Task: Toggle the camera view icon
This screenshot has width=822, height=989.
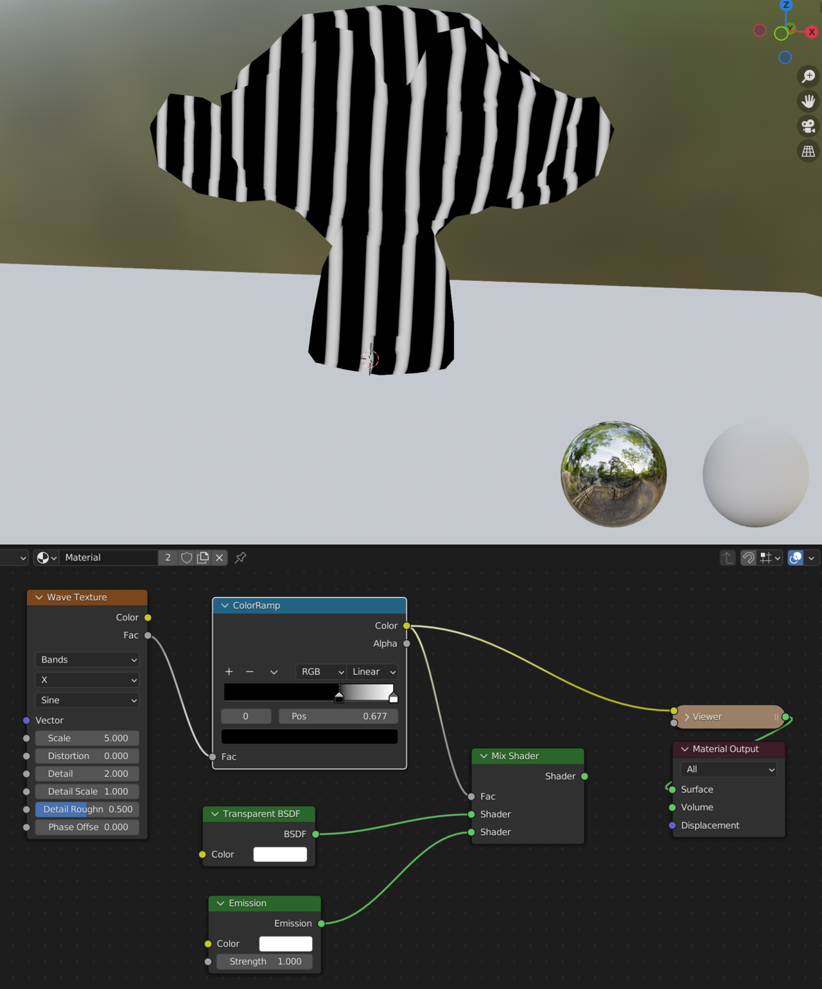Action: point(808,127)
